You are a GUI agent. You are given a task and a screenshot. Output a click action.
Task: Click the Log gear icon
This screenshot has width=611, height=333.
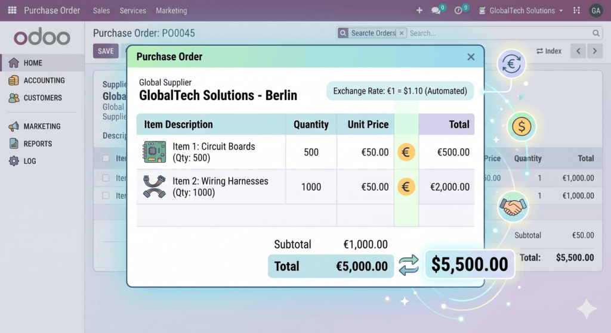[14, 161]
